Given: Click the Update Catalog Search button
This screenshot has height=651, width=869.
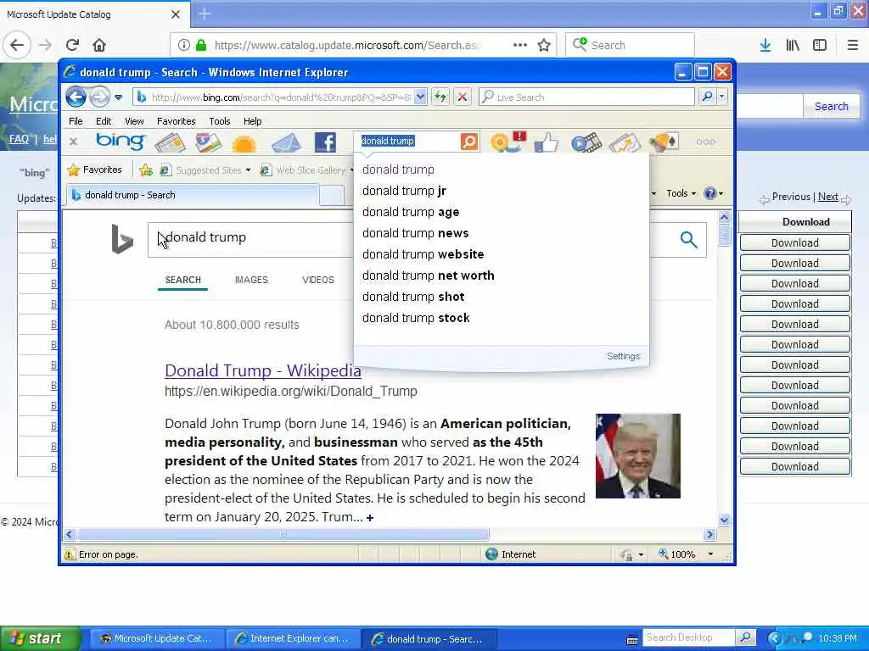Looking at the screenshot, I should point(832,106).
